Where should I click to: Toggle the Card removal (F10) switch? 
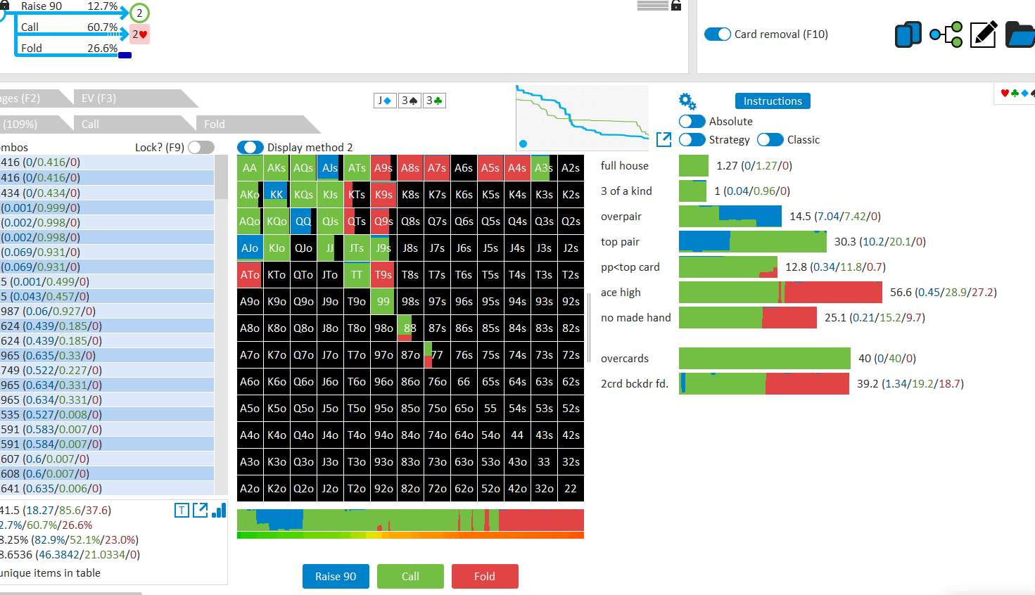click(718, 34)
